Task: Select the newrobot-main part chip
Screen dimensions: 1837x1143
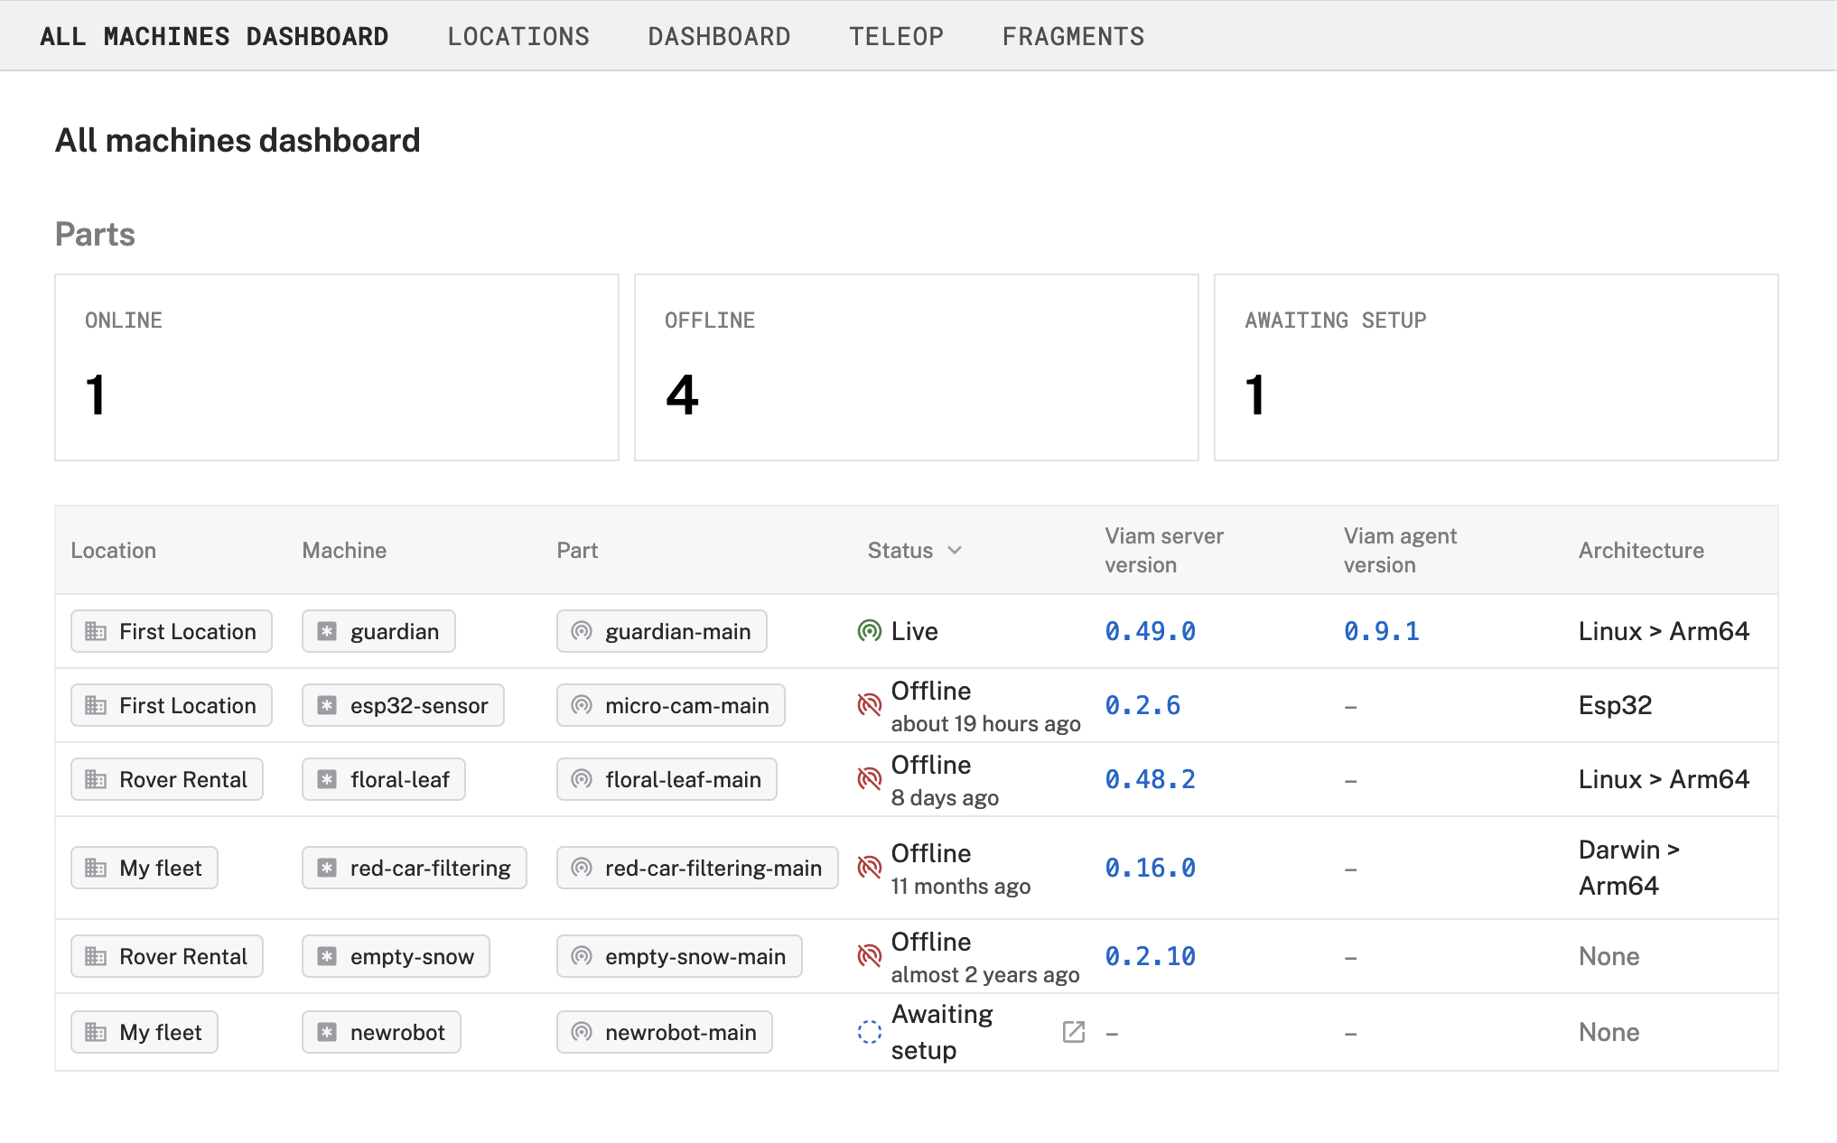Action: [665, 1032]
